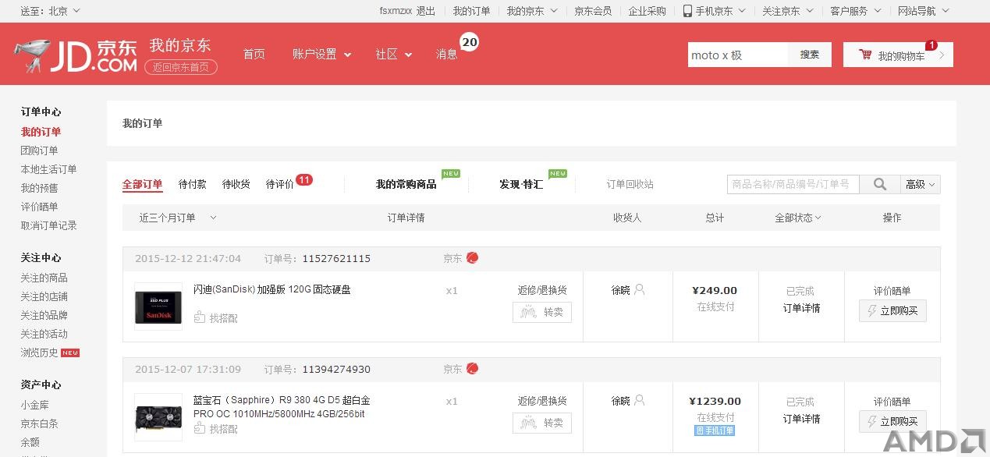Open 消息 in header navigation
The width and height of the screenshot is (990, 457).
point(447,54)
